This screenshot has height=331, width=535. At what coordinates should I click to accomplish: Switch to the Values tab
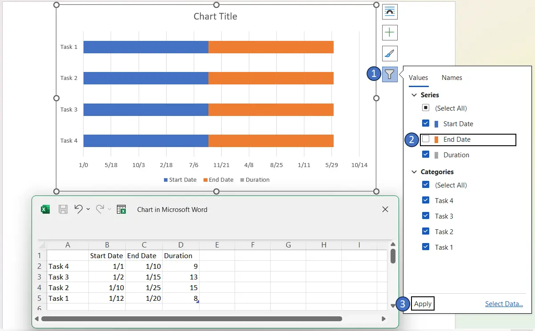(418, 78)
